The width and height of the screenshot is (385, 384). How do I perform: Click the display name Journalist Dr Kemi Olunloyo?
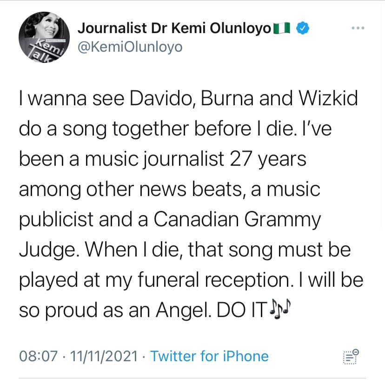(174, 28)
